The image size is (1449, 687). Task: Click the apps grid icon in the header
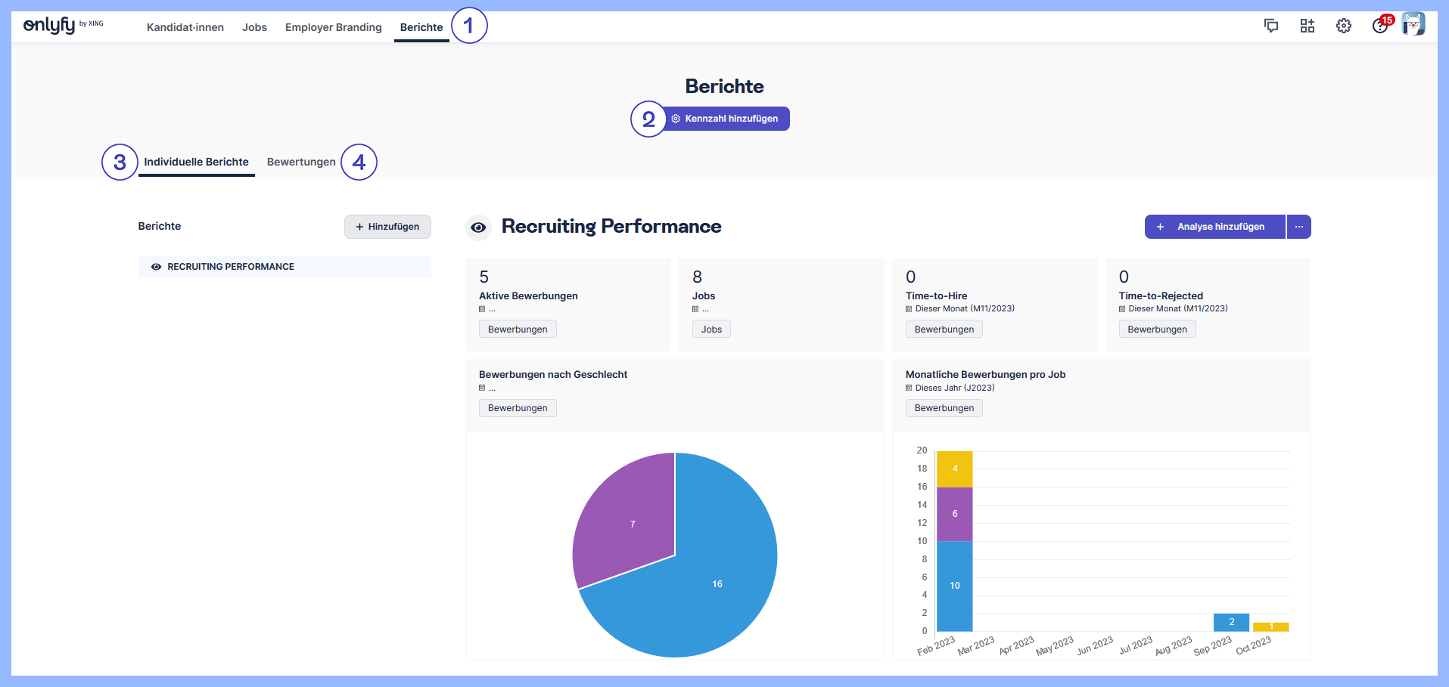click(x=1307, y=26)
